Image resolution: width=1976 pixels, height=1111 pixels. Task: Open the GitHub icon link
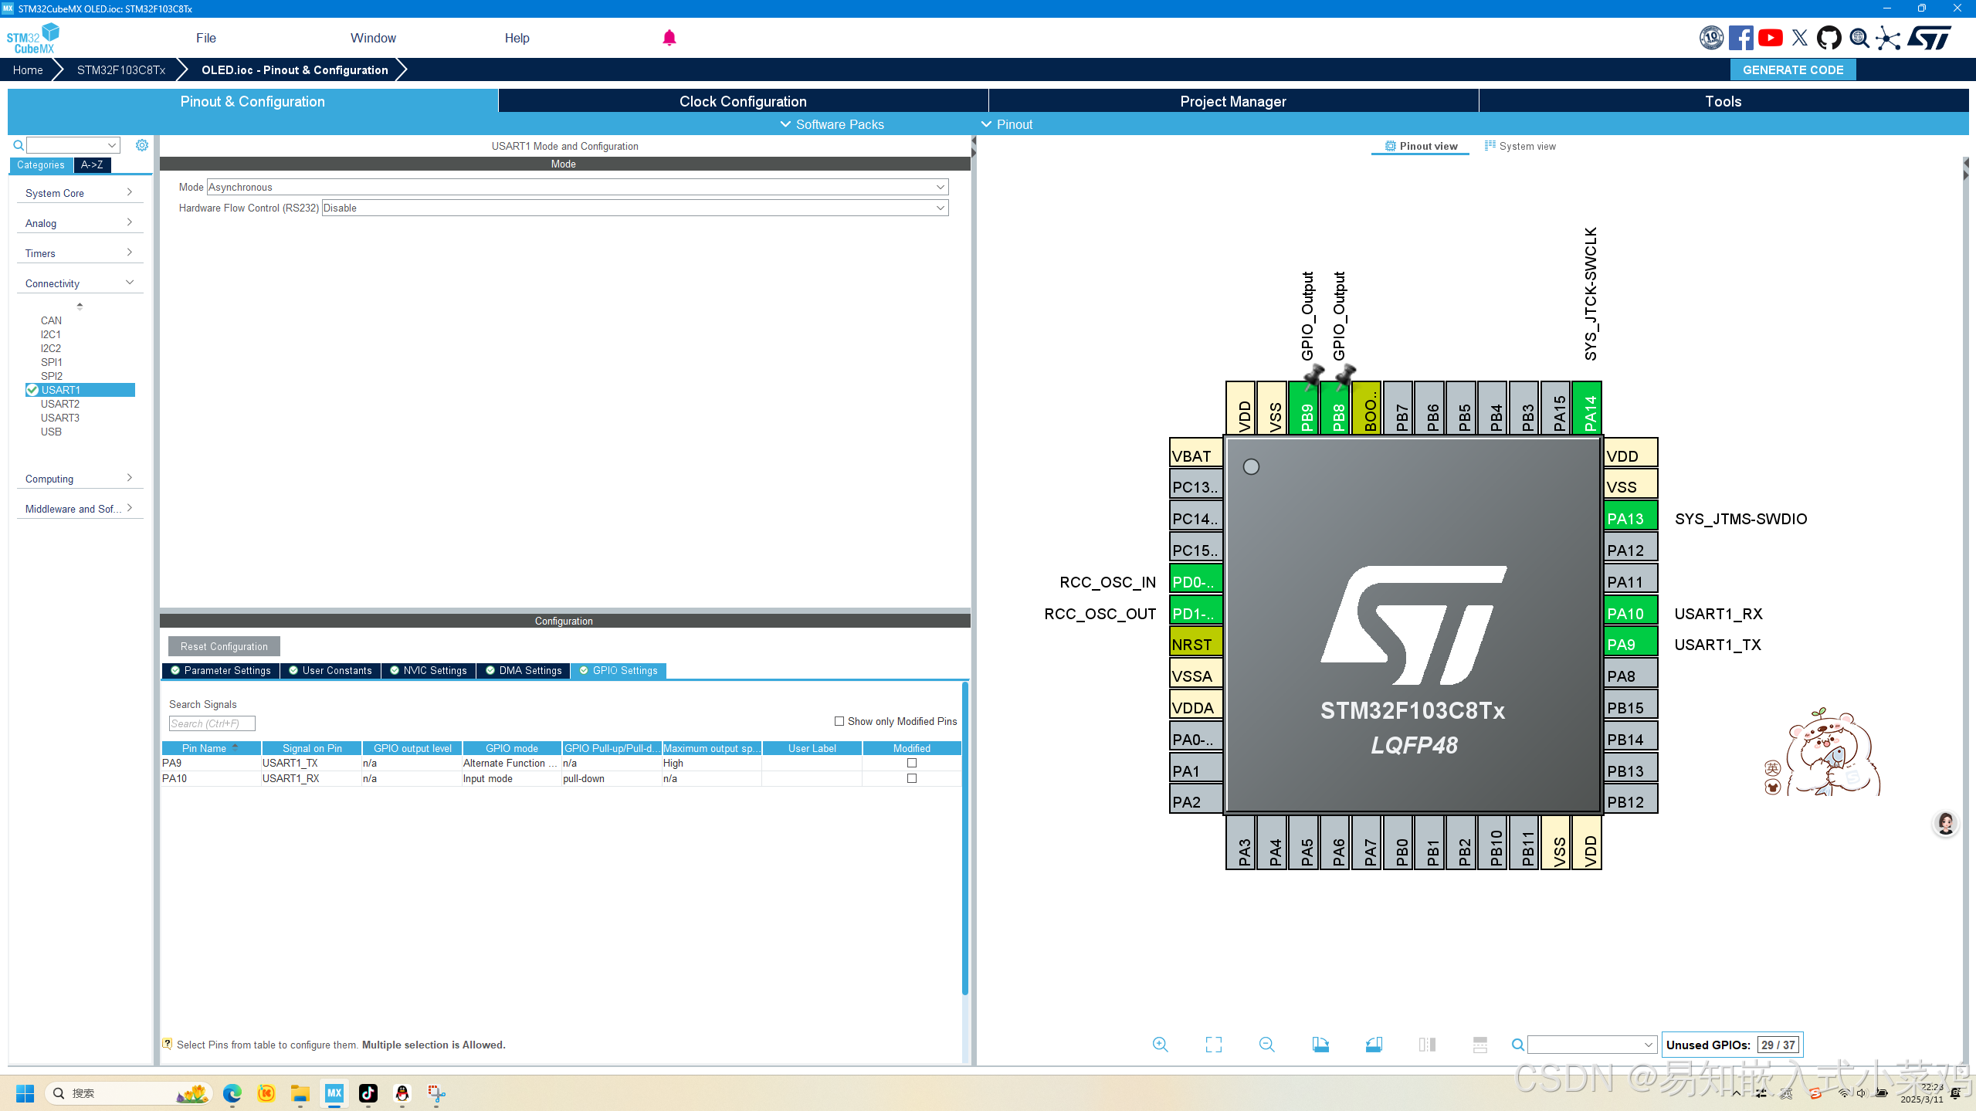click(1828, 38)
